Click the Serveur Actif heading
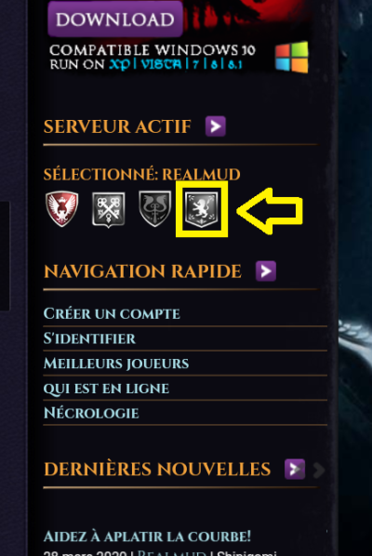 click(x=117, y=126)
